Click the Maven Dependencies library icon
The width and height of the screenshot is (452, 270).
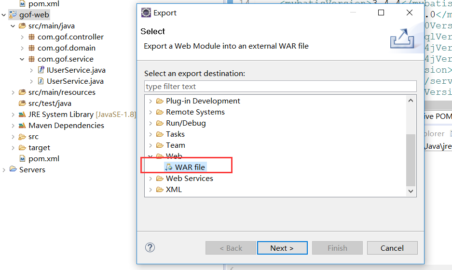click(22, 126)
